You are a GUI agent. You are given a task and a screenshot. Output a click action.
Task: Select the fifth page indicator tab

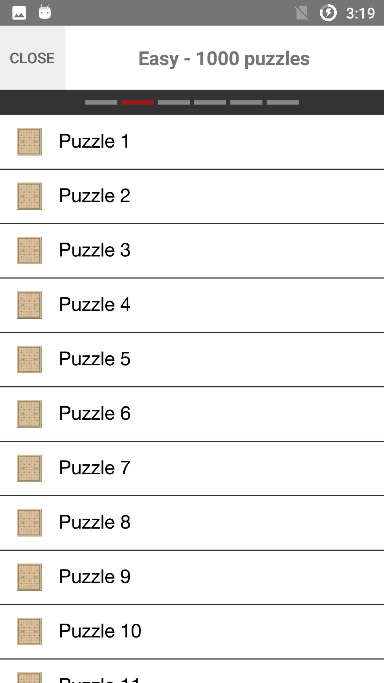pyautogui.click(x=246, y=102)
